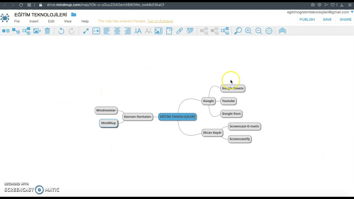Select the Screencast-O-matic node
Image resolution: width=354 pixels, height=199 pixels.
click(244, 126)
